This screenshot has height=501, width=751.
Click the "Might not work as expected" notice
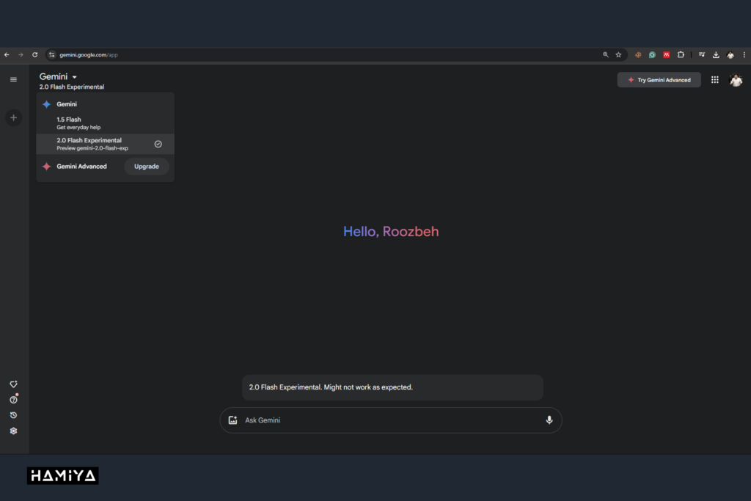392,387
